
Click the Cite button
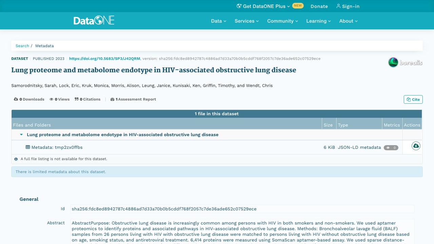(x=413, y=99)
